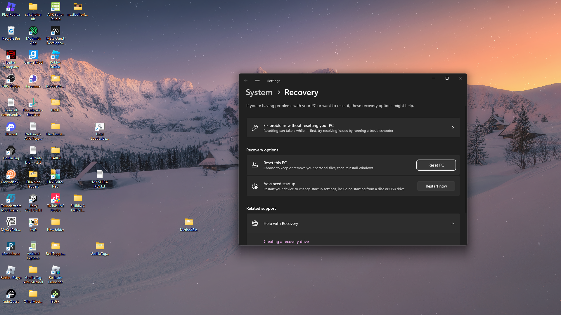Screen dimensions: 561x315
Task: Select the MethodBin folder on desktop
Action: (x=188, y=223)
